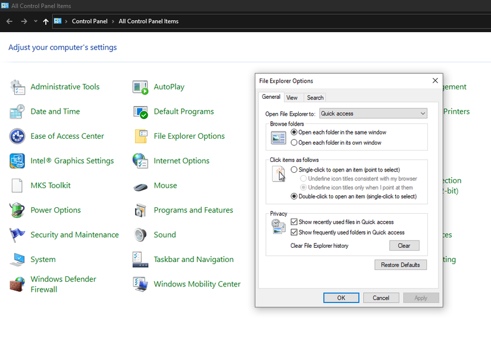The height and width of the screenshot is (343, 491).
Task: Go back with the back arrow
Action: pos(10,21)
